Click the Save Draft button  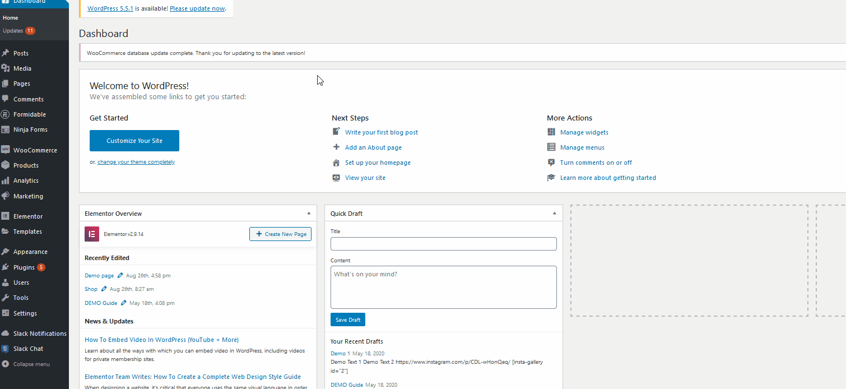pyautogui.click(x=348, y=319)
